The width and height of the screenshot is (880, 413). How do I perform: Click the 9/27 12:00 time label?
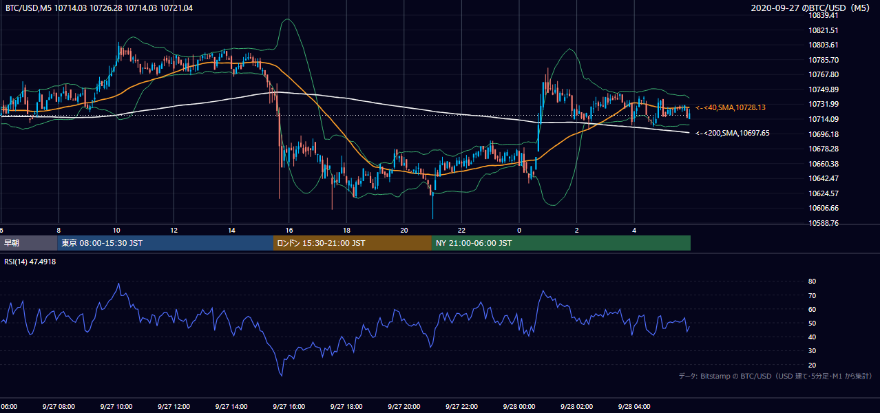coord(174,406)
